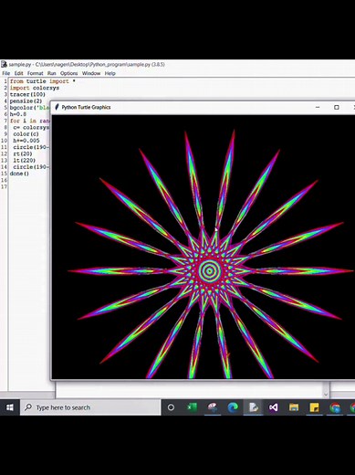Open the Window menu

(91, 73)
